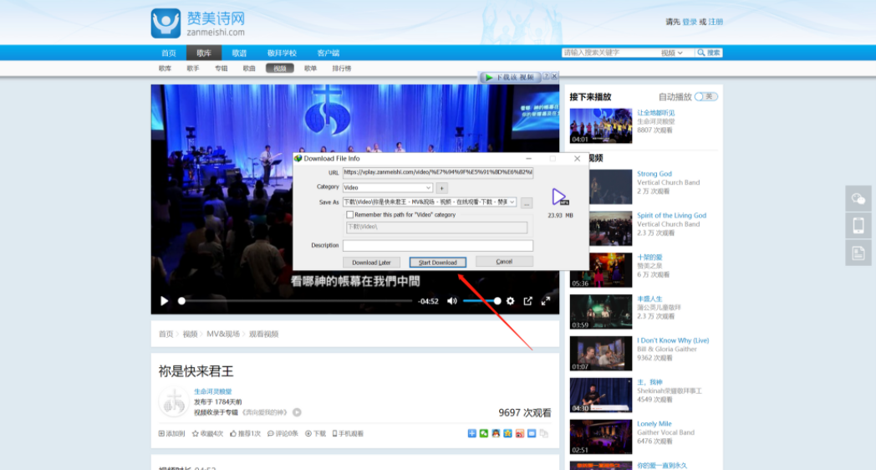Close the 下载该视频 floating bar

tap(554, 77)
